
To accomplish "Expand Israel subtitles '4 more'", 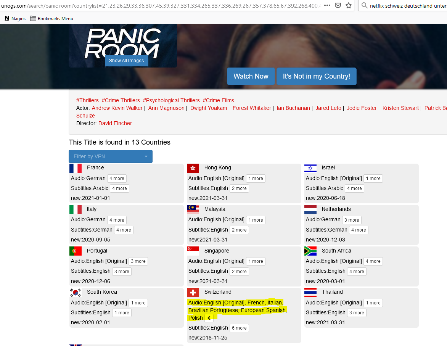I will point(354,188).
